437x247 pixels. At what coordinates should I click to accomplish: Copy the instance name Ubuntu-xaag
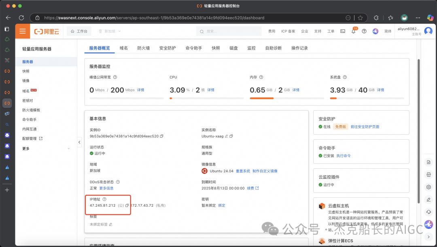[231, 136]
